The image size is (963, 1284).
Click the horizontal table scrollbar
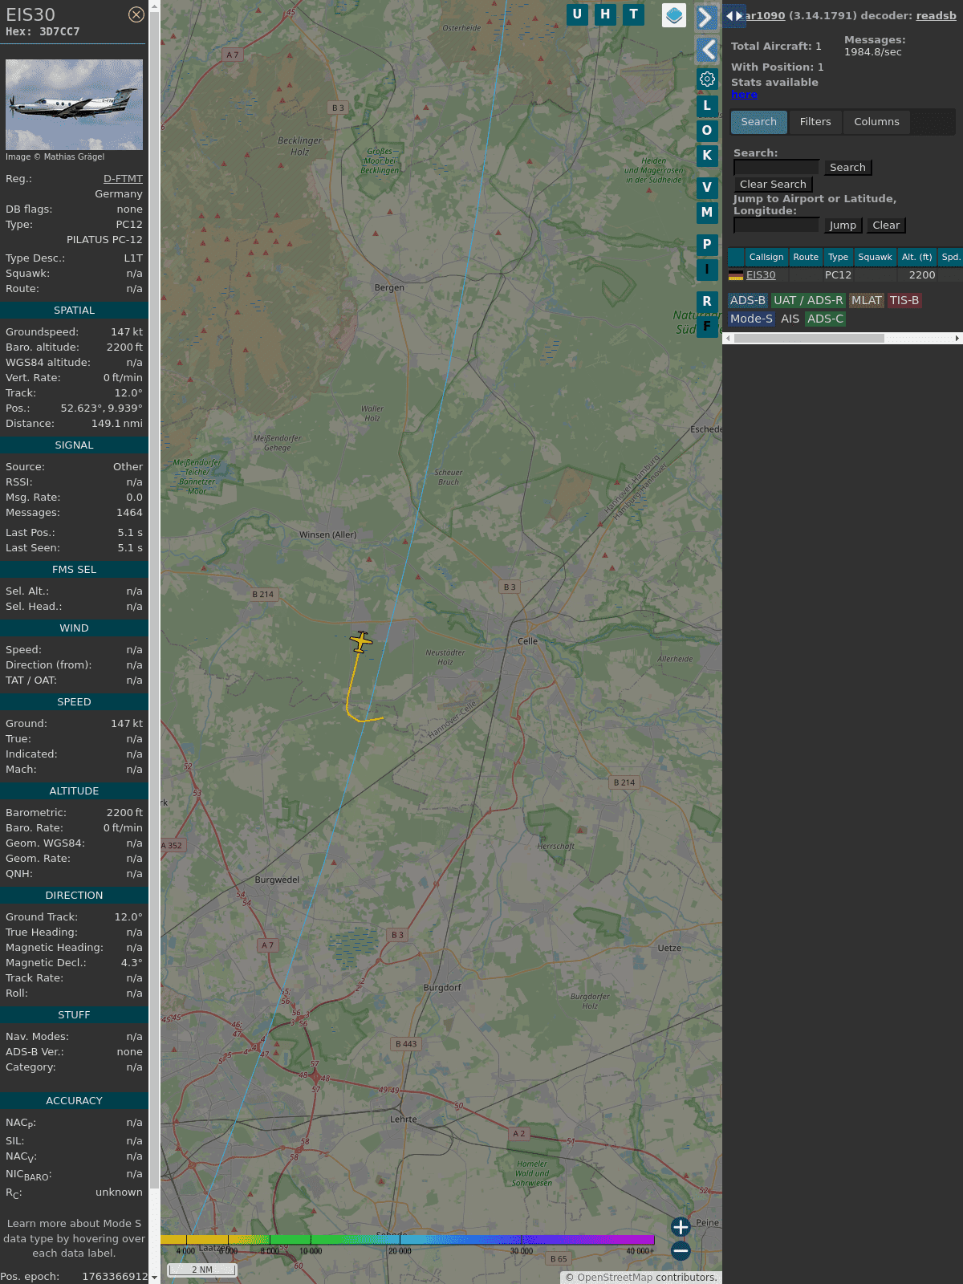click(809, 339)
